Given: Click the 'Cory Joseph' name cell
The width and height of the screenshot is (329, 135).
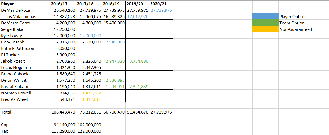Looking at the screenshot, I should tap(25, 42).
